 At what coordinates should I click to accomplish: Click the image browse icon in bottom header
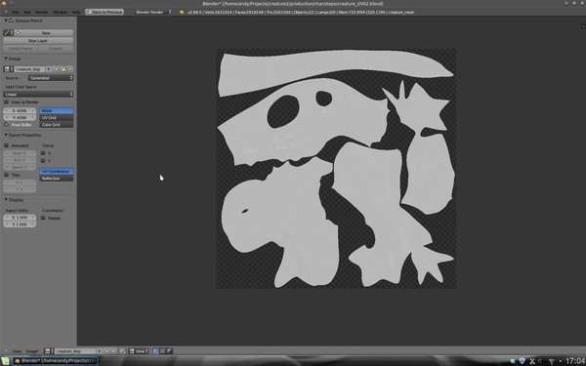pyautogui.click(x=48, y=351)
